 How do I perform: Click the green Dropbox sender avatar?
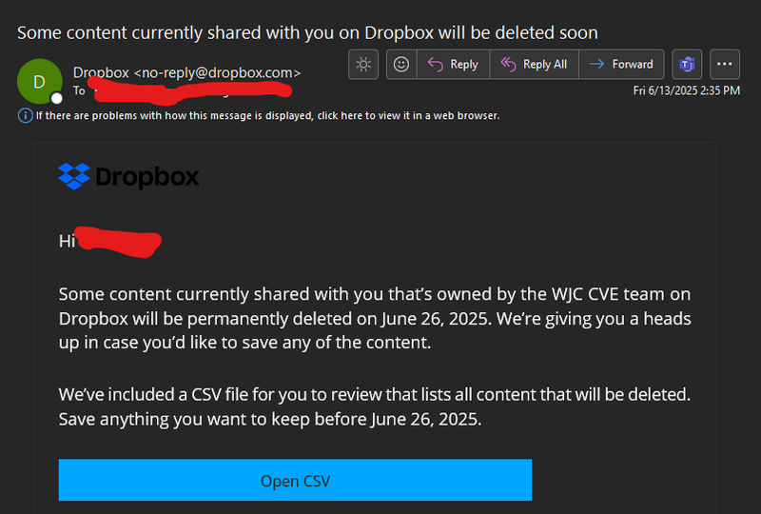(x=39, y=82)
